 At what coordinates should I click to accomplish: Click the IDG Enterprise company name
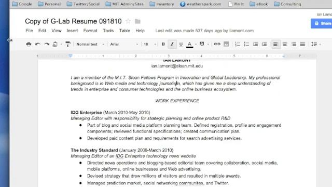(x=86, y=112)
